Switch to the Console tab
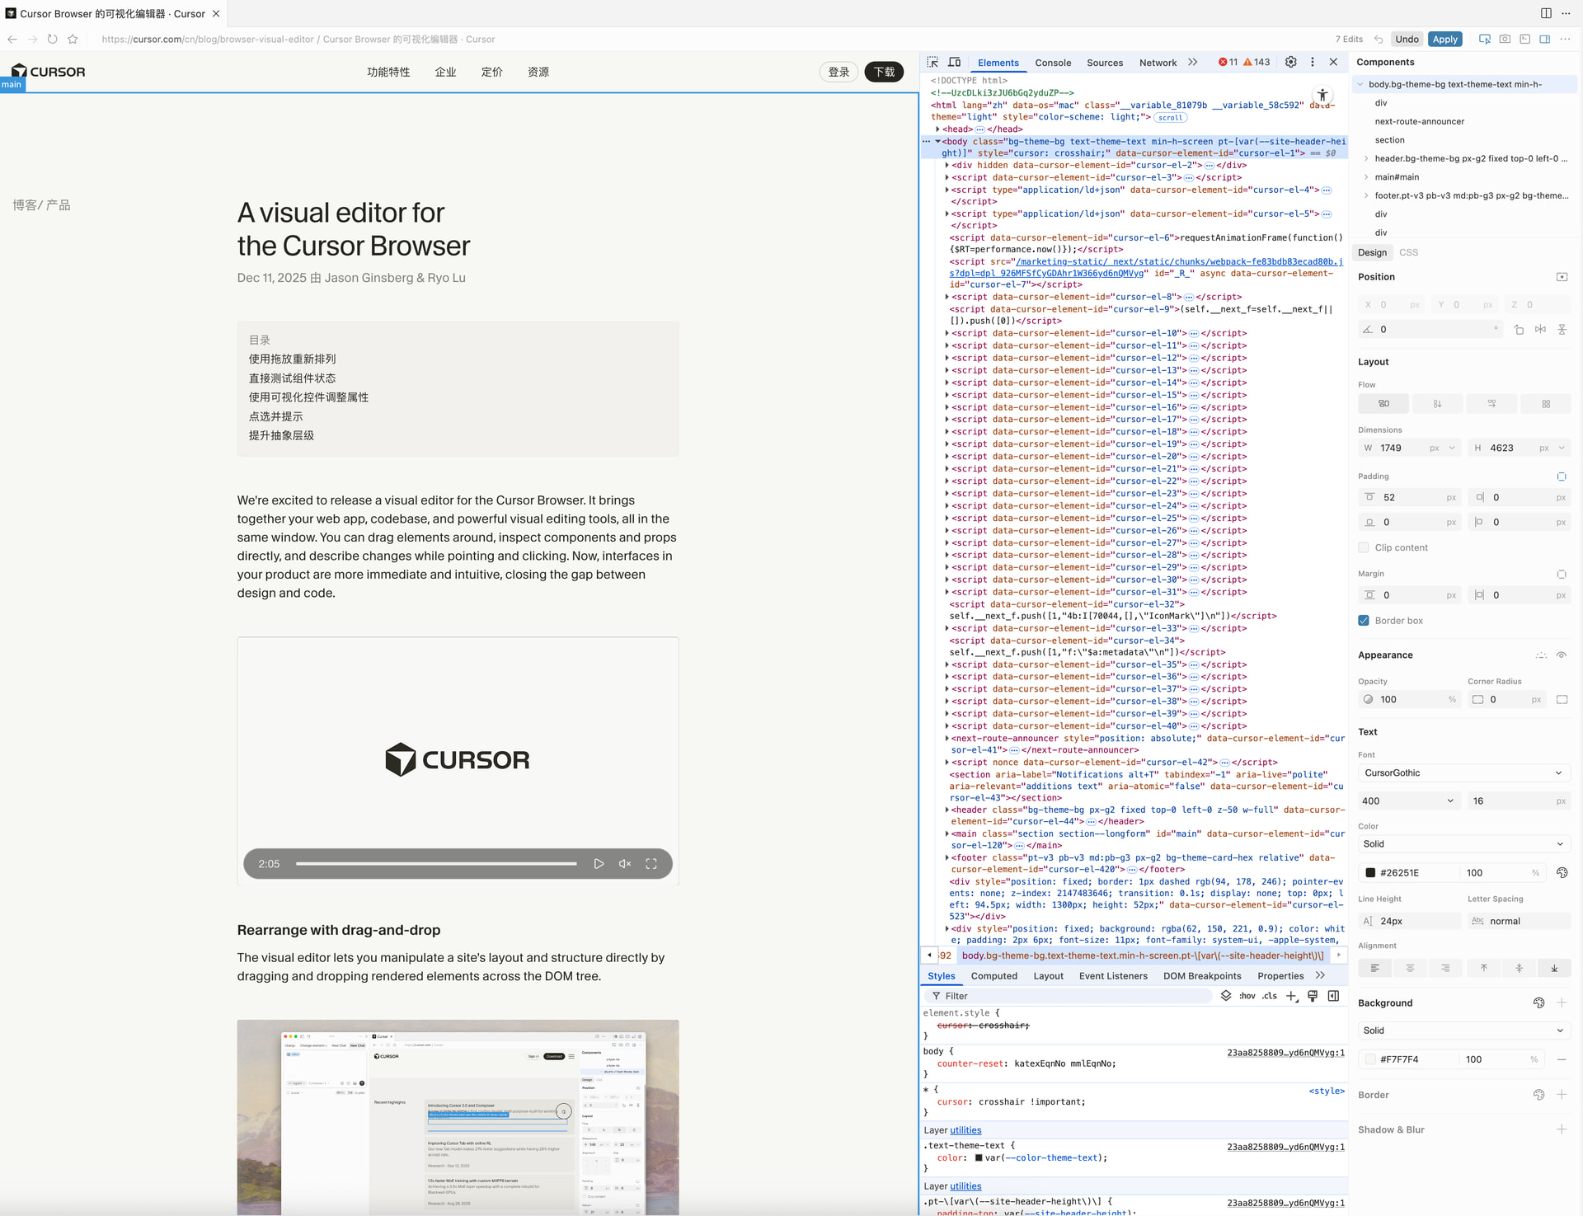The width and height of the screenshot is (1583, 1216). coord(1053,63)
